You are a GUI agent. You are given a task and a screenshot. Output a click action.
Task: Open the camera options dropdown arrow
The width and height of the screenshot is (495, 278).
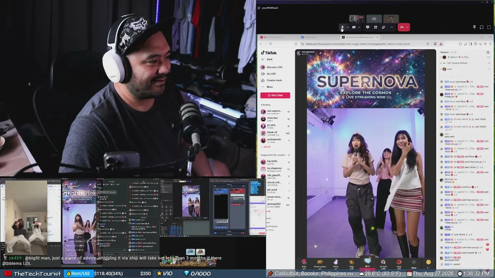(x=359, y=27)
